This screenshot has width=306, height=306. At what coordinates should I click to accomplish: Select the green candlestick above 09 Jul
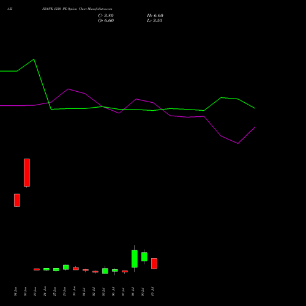tap(144, 256)
